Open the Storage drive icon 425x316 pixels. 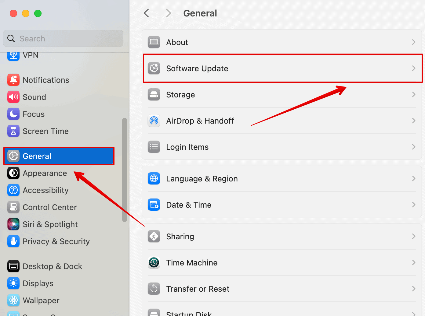coord(154,95)
